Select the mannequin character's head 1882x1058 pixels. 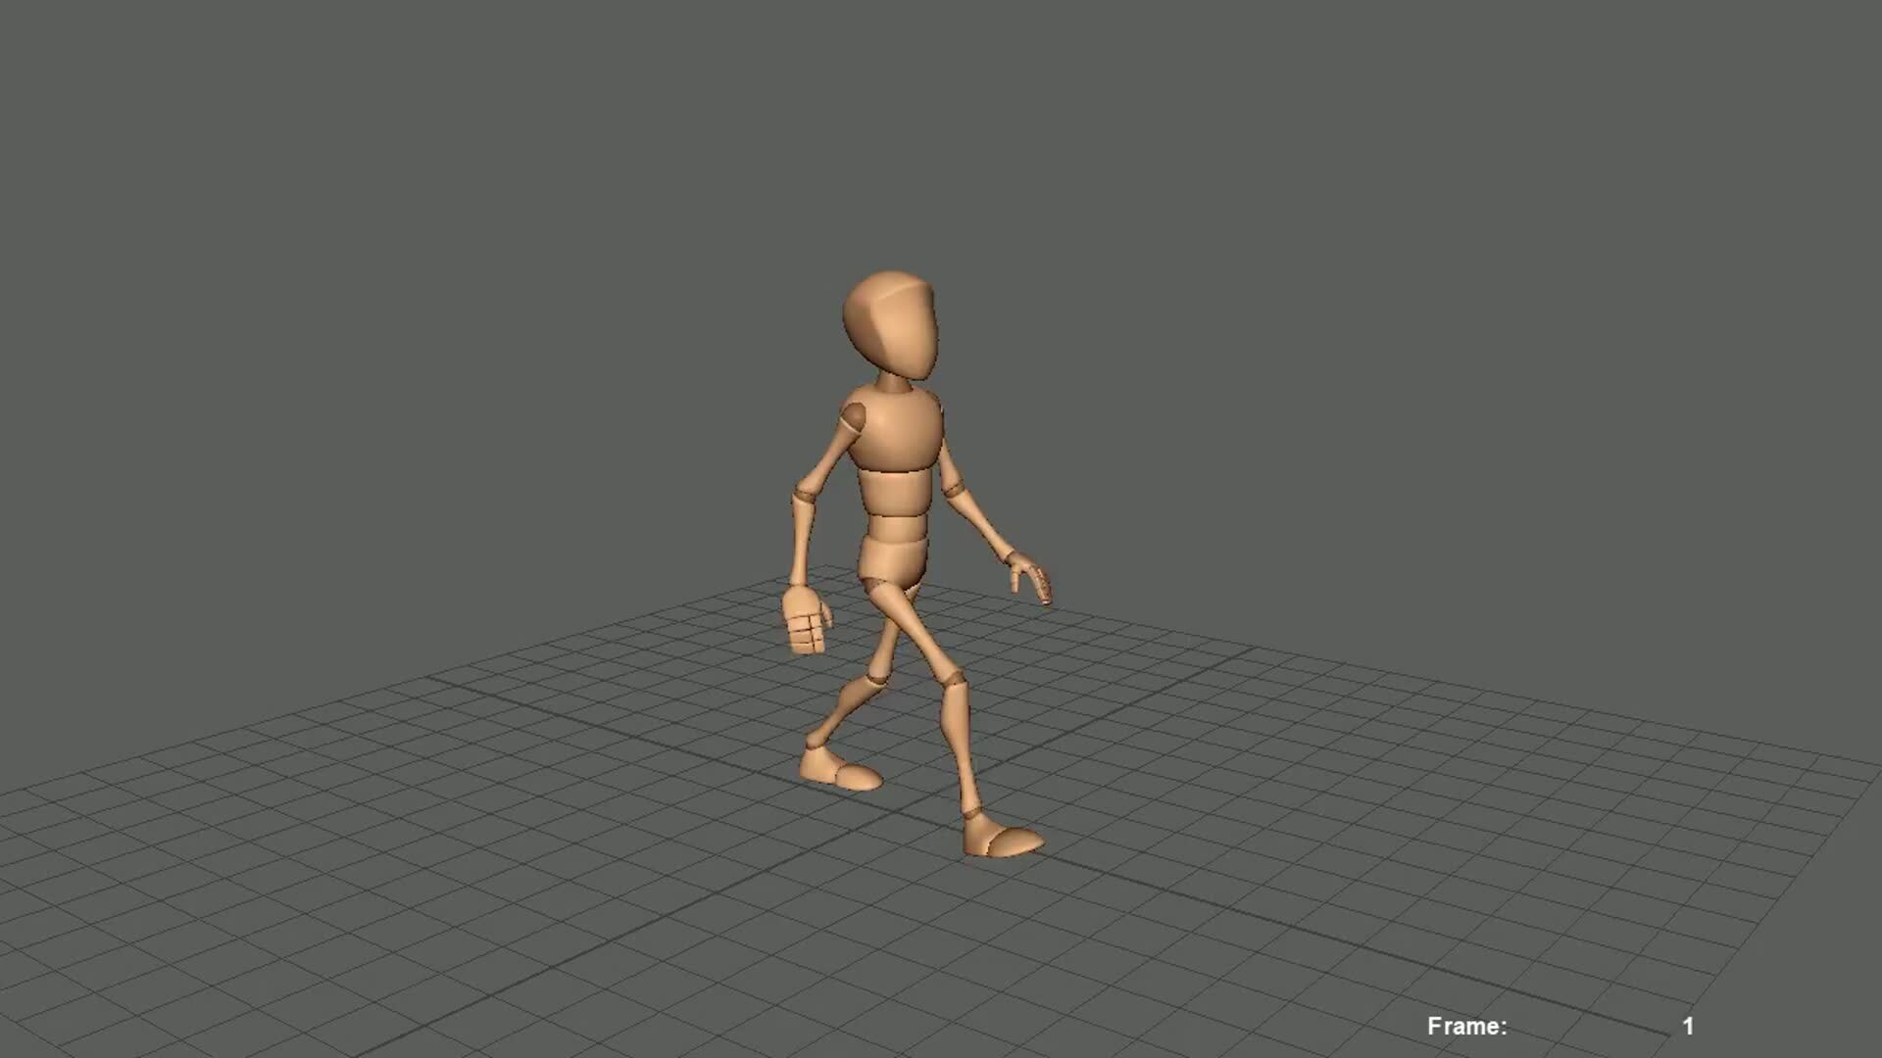pyautogui.click(x=890, y=325)
